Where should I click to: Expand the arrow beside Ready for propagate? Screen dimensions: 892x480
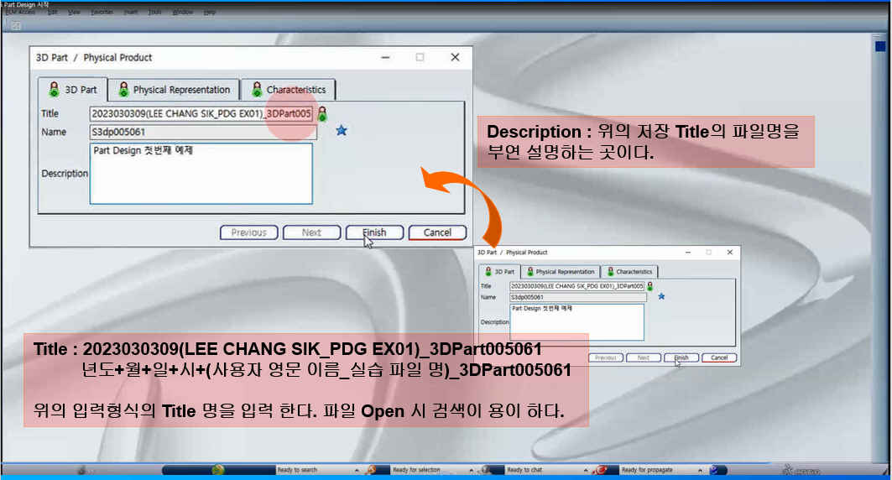(x=701, y=470)
